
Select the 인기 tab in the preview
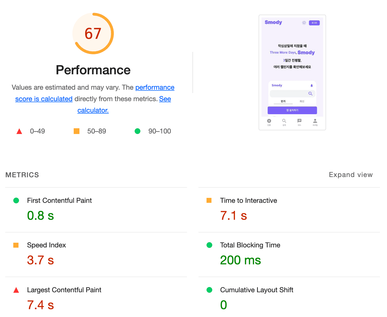pos(283,101)
